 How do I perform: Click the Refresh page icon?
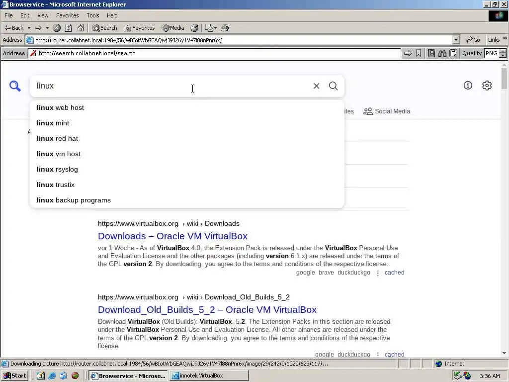68,28
